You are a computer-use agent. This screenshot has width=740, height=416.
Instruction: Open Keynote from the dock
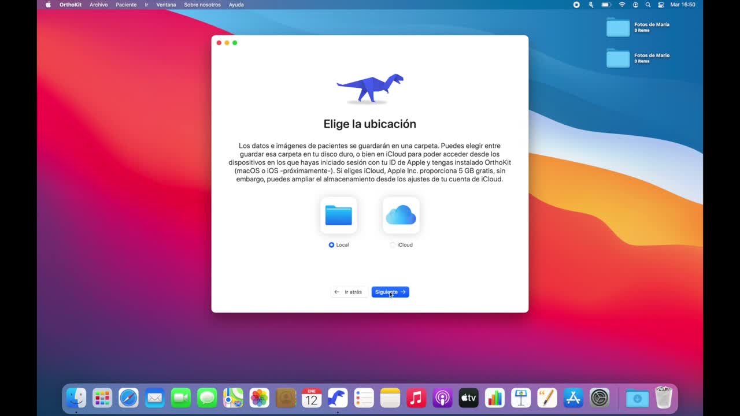click(521, 398)
